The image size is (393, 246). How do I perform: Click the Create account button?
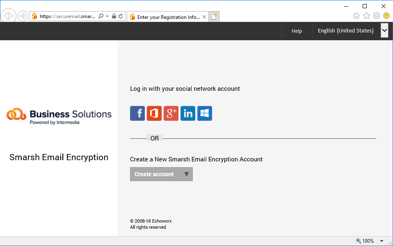point(155,174)
